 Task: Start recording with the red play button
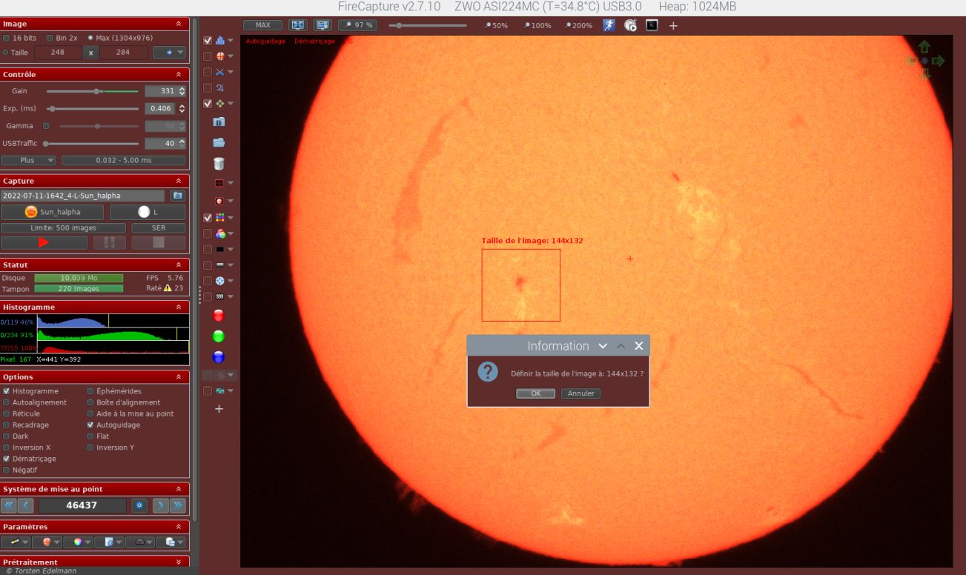[44, 242]
